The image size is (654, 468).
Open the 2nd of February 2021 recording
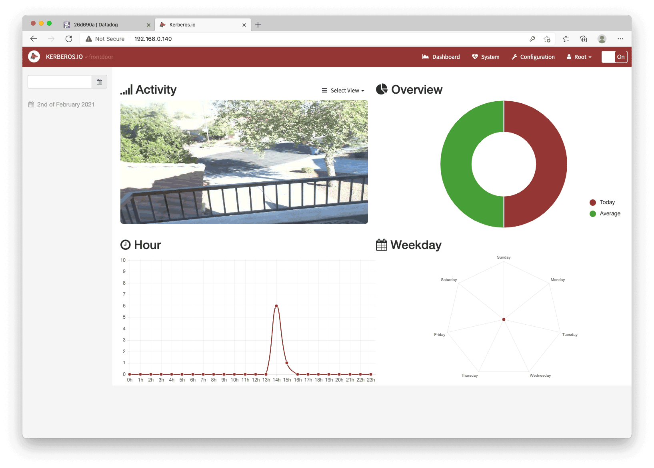point(66,104)
